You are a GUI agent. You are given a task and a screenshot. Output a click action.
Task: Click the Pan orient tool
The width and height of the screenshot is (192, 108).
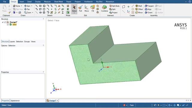27,9
